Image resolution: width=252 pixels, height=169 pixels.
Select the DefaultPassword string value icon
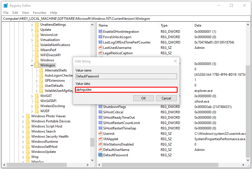pos(100,155)
